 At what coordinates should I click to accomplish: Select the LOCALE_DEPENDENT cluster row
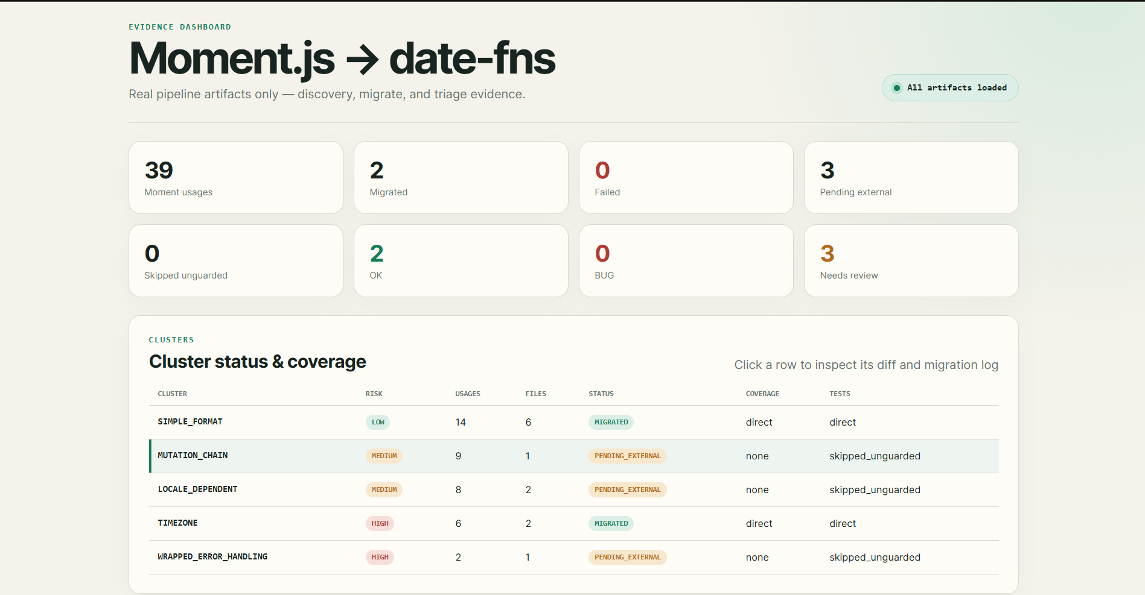[573, 490]
